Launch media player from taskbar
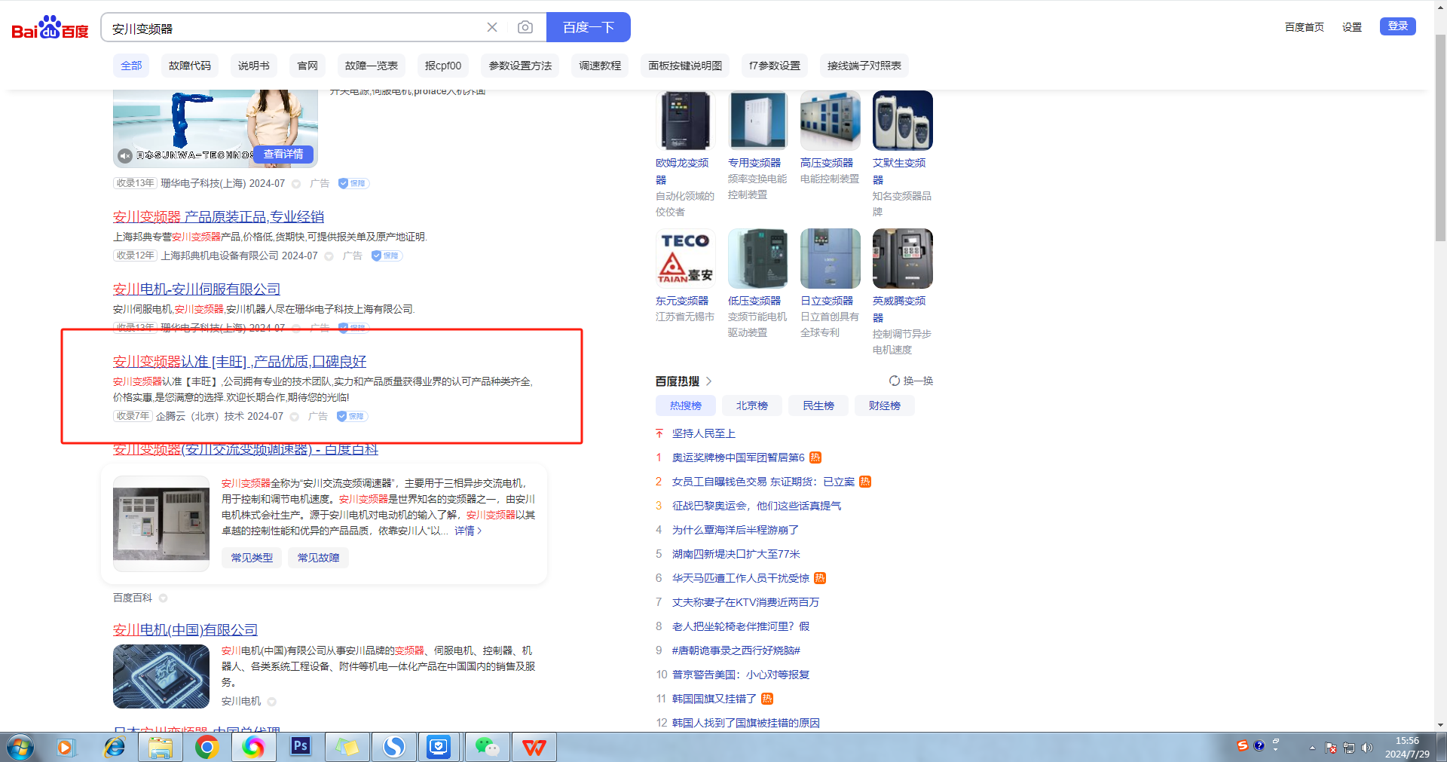Image resolution: width=1447 pixels, height=762 pixels. pyautogui.click(x=66, y=747)
